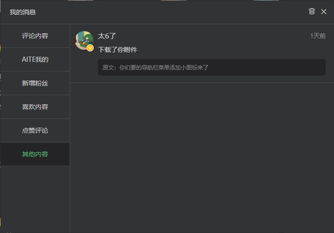Click the separator line beneath the notification

point(202,83)
